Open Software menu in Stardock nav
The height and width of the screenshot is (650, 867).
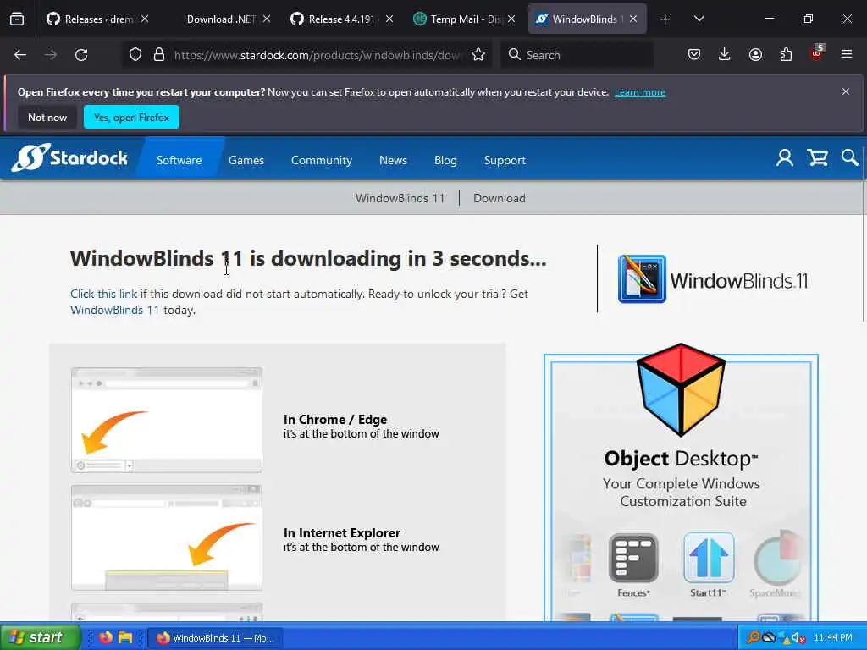tap(179, 160)
